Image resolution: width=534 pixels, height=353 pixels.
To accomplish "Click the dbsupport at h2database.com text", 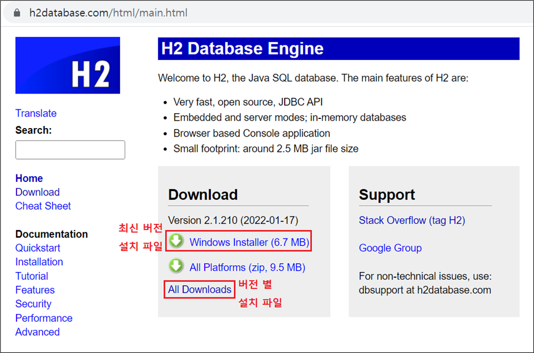I will click(425, 290).
